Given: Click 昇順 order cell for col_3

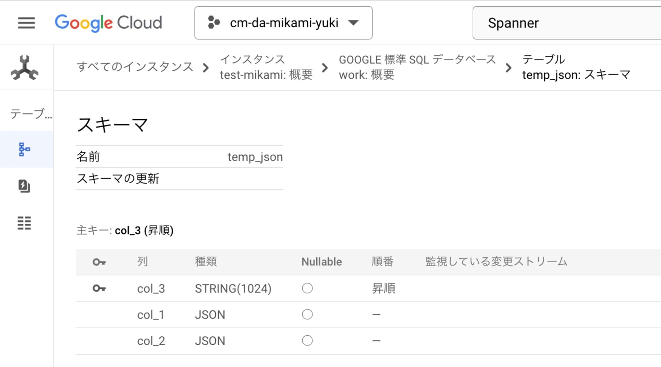Looking at the screenshot, I should pos(384,288).
